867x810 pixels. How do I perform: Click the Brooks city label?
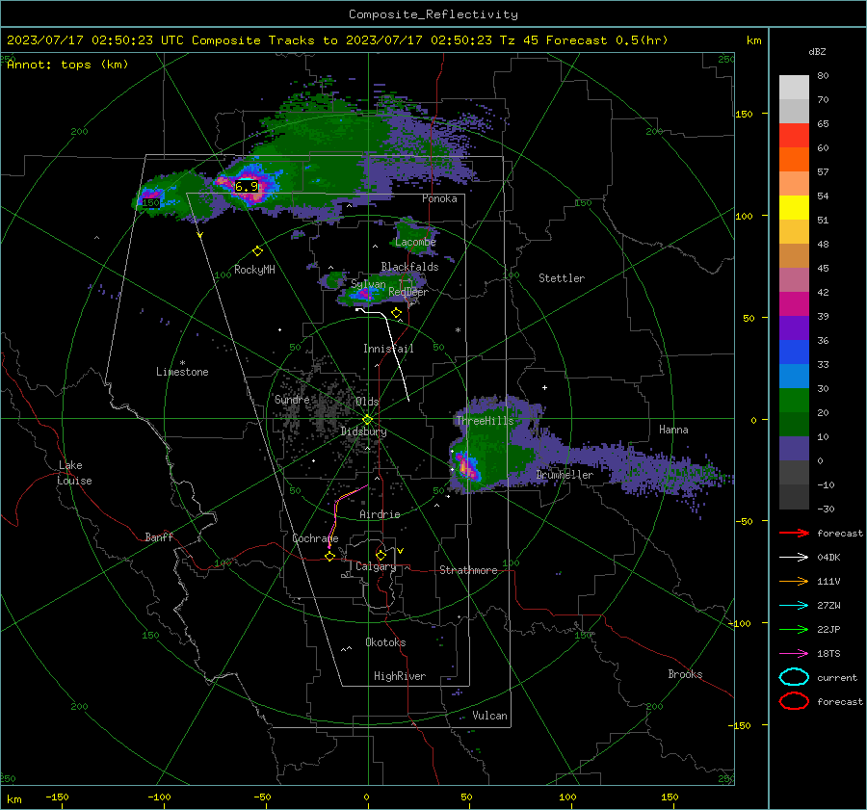685,674
